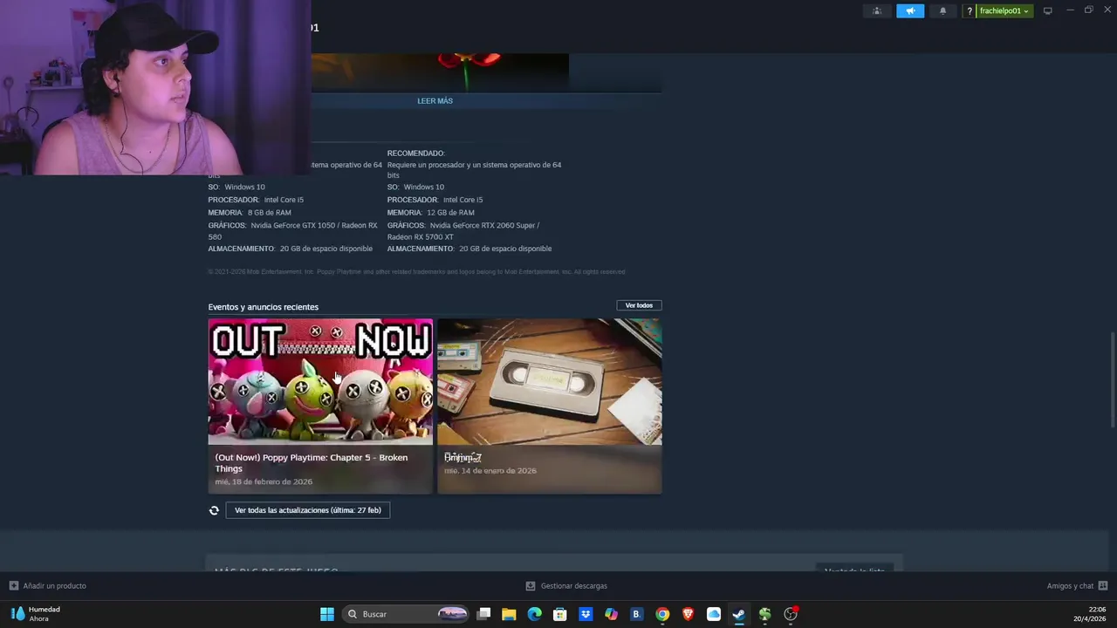Click LEER MÁS to expand description
This screenshot has height=628, width=1117.
pos(435,101)
